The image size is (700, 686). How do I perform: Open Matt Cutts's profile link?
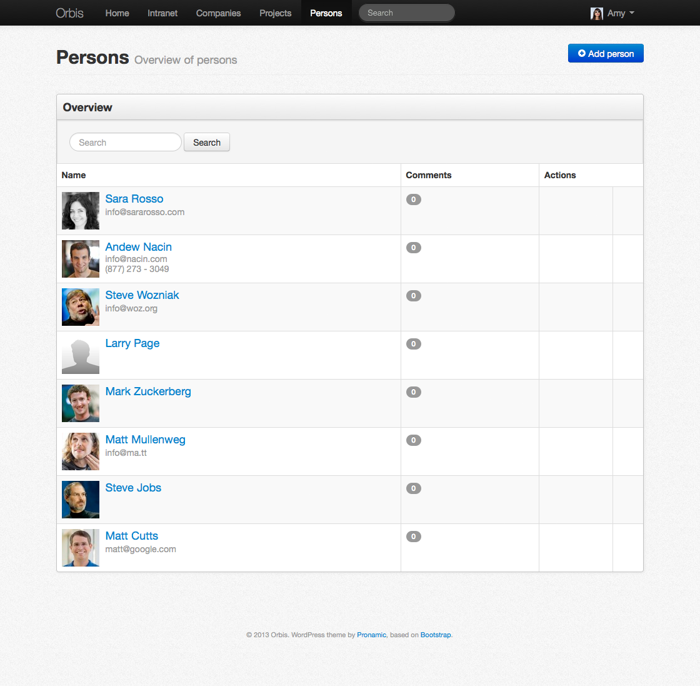tap(132, 536)
